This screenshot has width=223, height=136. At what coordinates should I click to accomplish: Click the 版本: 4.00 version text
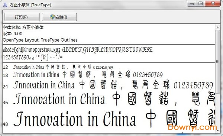pyautogui.click(x=13, y=34)
